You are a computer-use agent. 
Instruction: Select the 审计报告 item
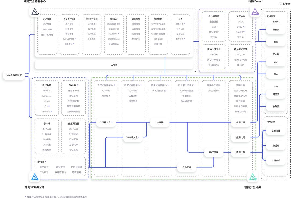179,39
